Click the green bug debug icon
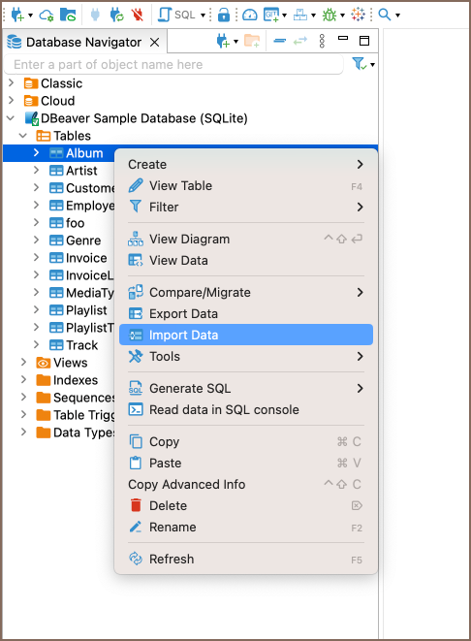 pyautogui.click(x=330, y=16)
